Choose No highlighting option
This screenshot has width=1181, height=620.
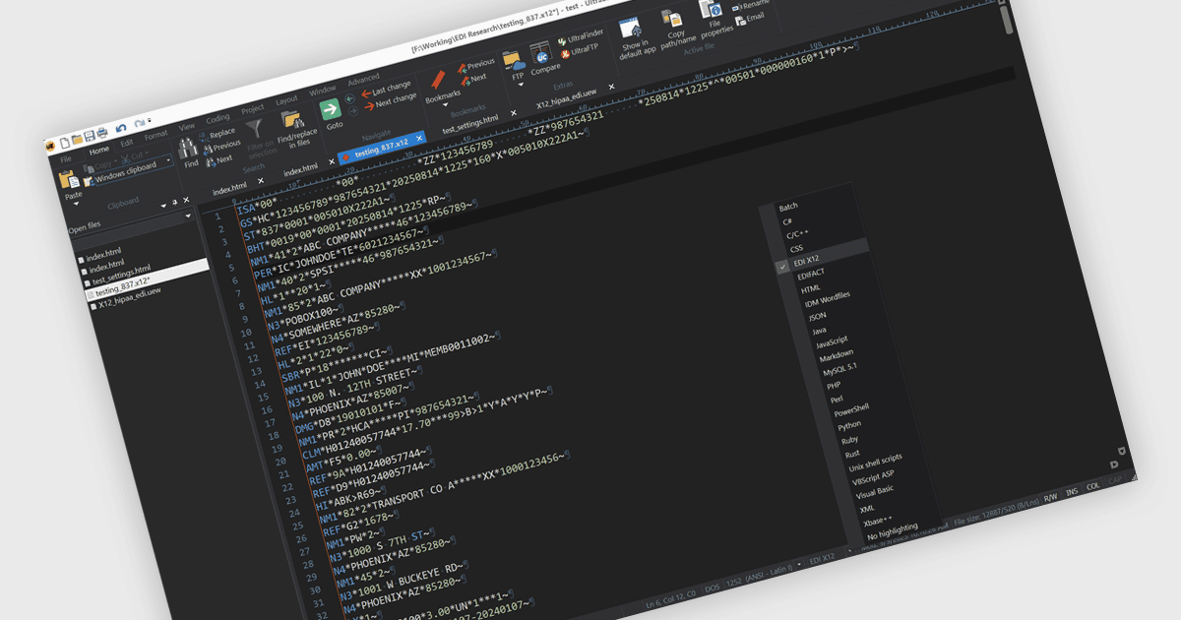point(892,529)
